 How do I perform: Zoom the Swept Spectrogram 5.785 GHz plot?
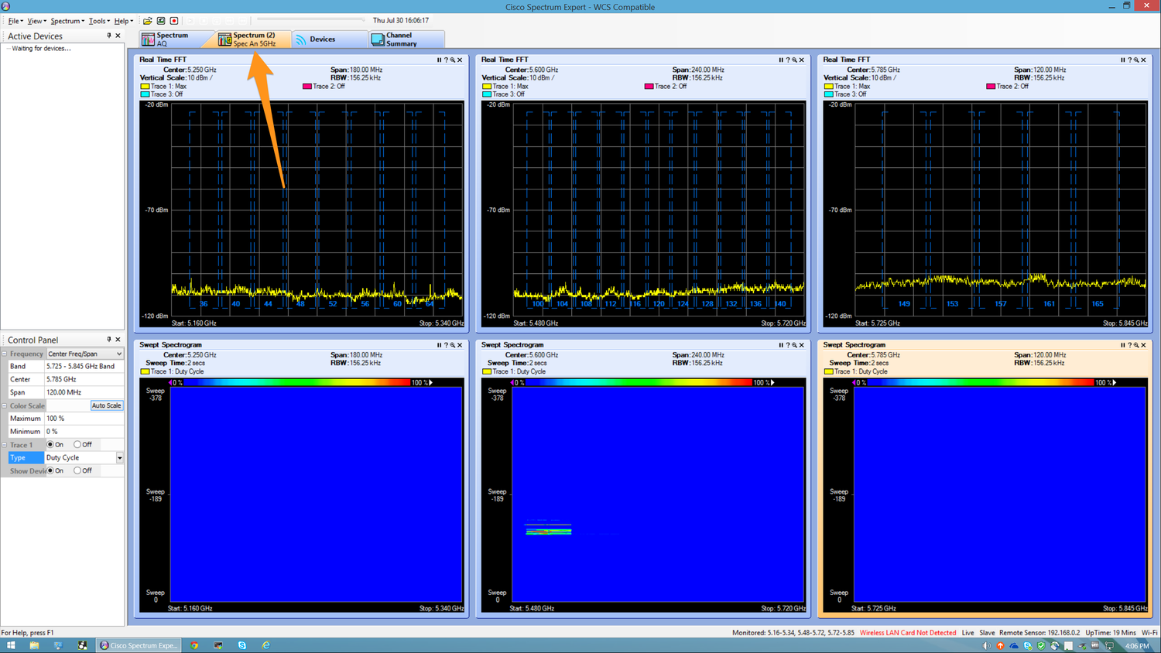[1136, 345]
